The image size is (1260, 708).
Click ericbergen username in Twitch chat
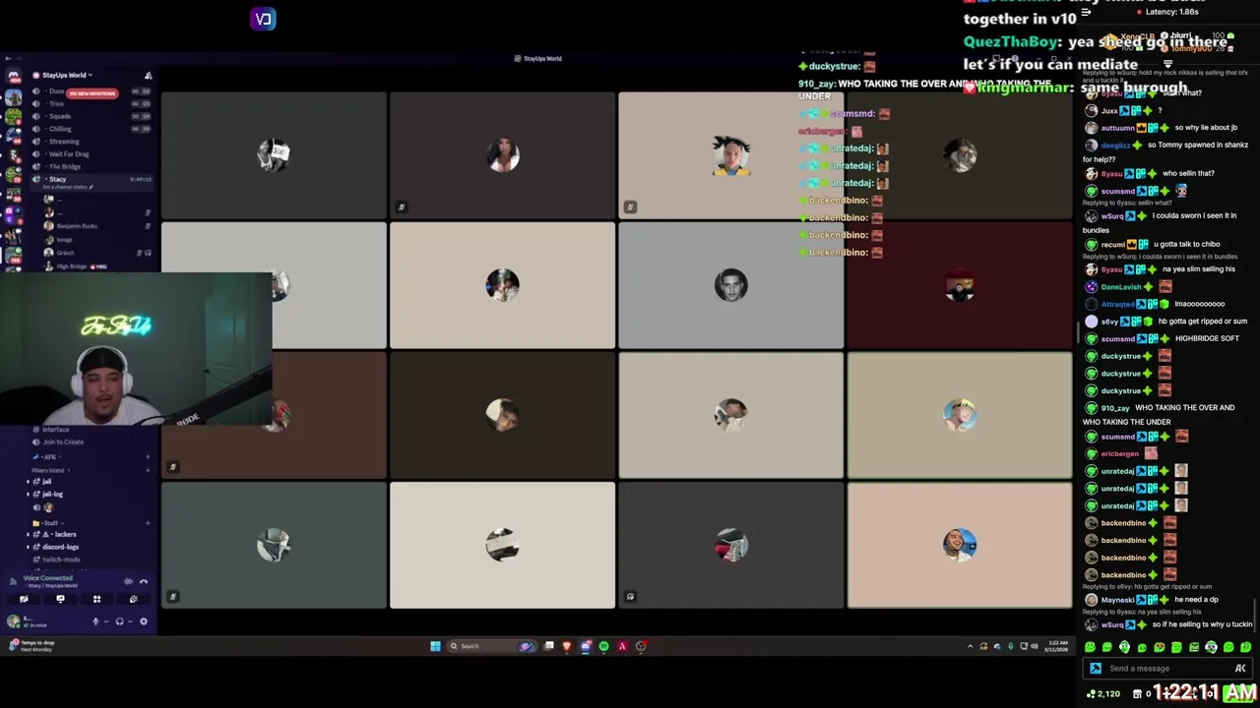click(1120, 454)
